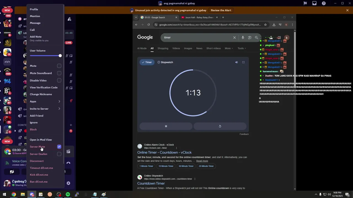This screenshot has width=353, height=198.
Task: Open the Chrome tab search dropdown arrow
Action: [x=136, y=17]
